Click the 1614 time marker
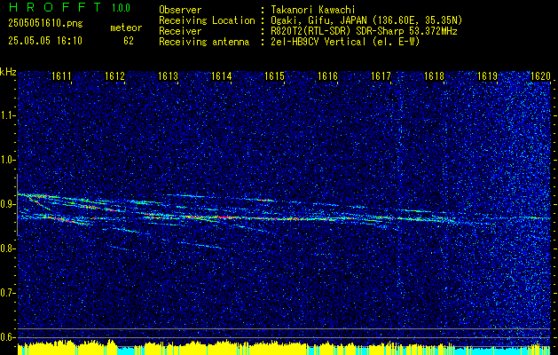Viewport: 558px width, 355px height. click(222, 75)
